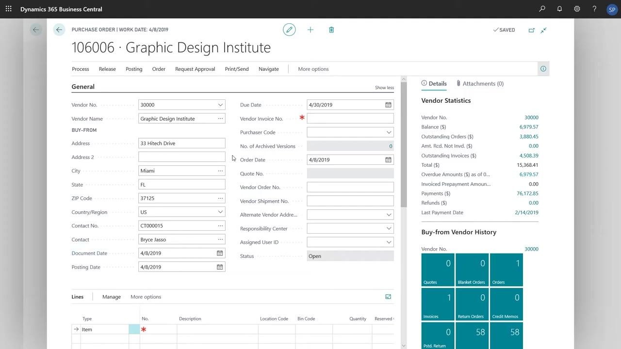This screenshot has width=621, height=349.
Task: Open the Due Date calendar picker
Action: pos(388,105)
